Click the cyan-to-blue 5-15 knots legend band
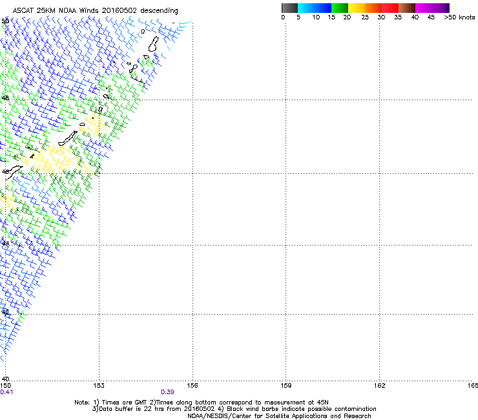Image resolution: width=478 pixels, height=420 pixels. click(315, 8)
